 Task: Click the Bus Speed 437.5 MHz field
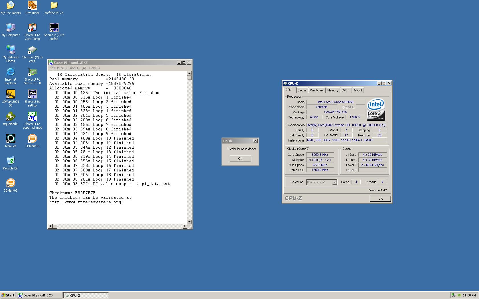[320, 165]
